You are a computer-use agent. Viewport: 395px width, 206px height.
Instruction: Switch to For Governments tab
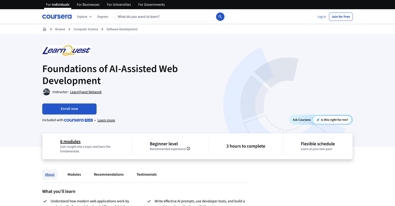coord(152,5)
